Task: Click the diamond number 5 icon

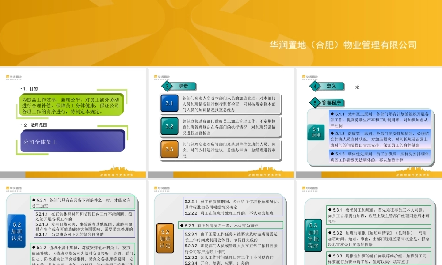Action: 315,103
